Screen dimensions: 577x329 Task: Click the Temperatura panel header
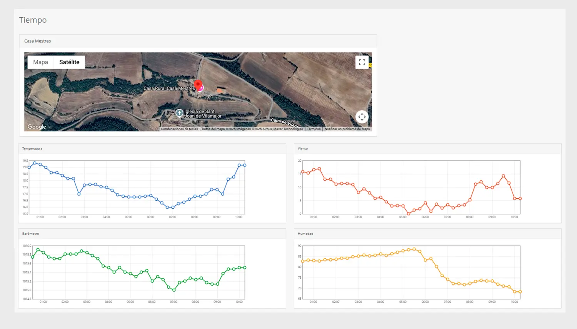(x=32, y=149)
